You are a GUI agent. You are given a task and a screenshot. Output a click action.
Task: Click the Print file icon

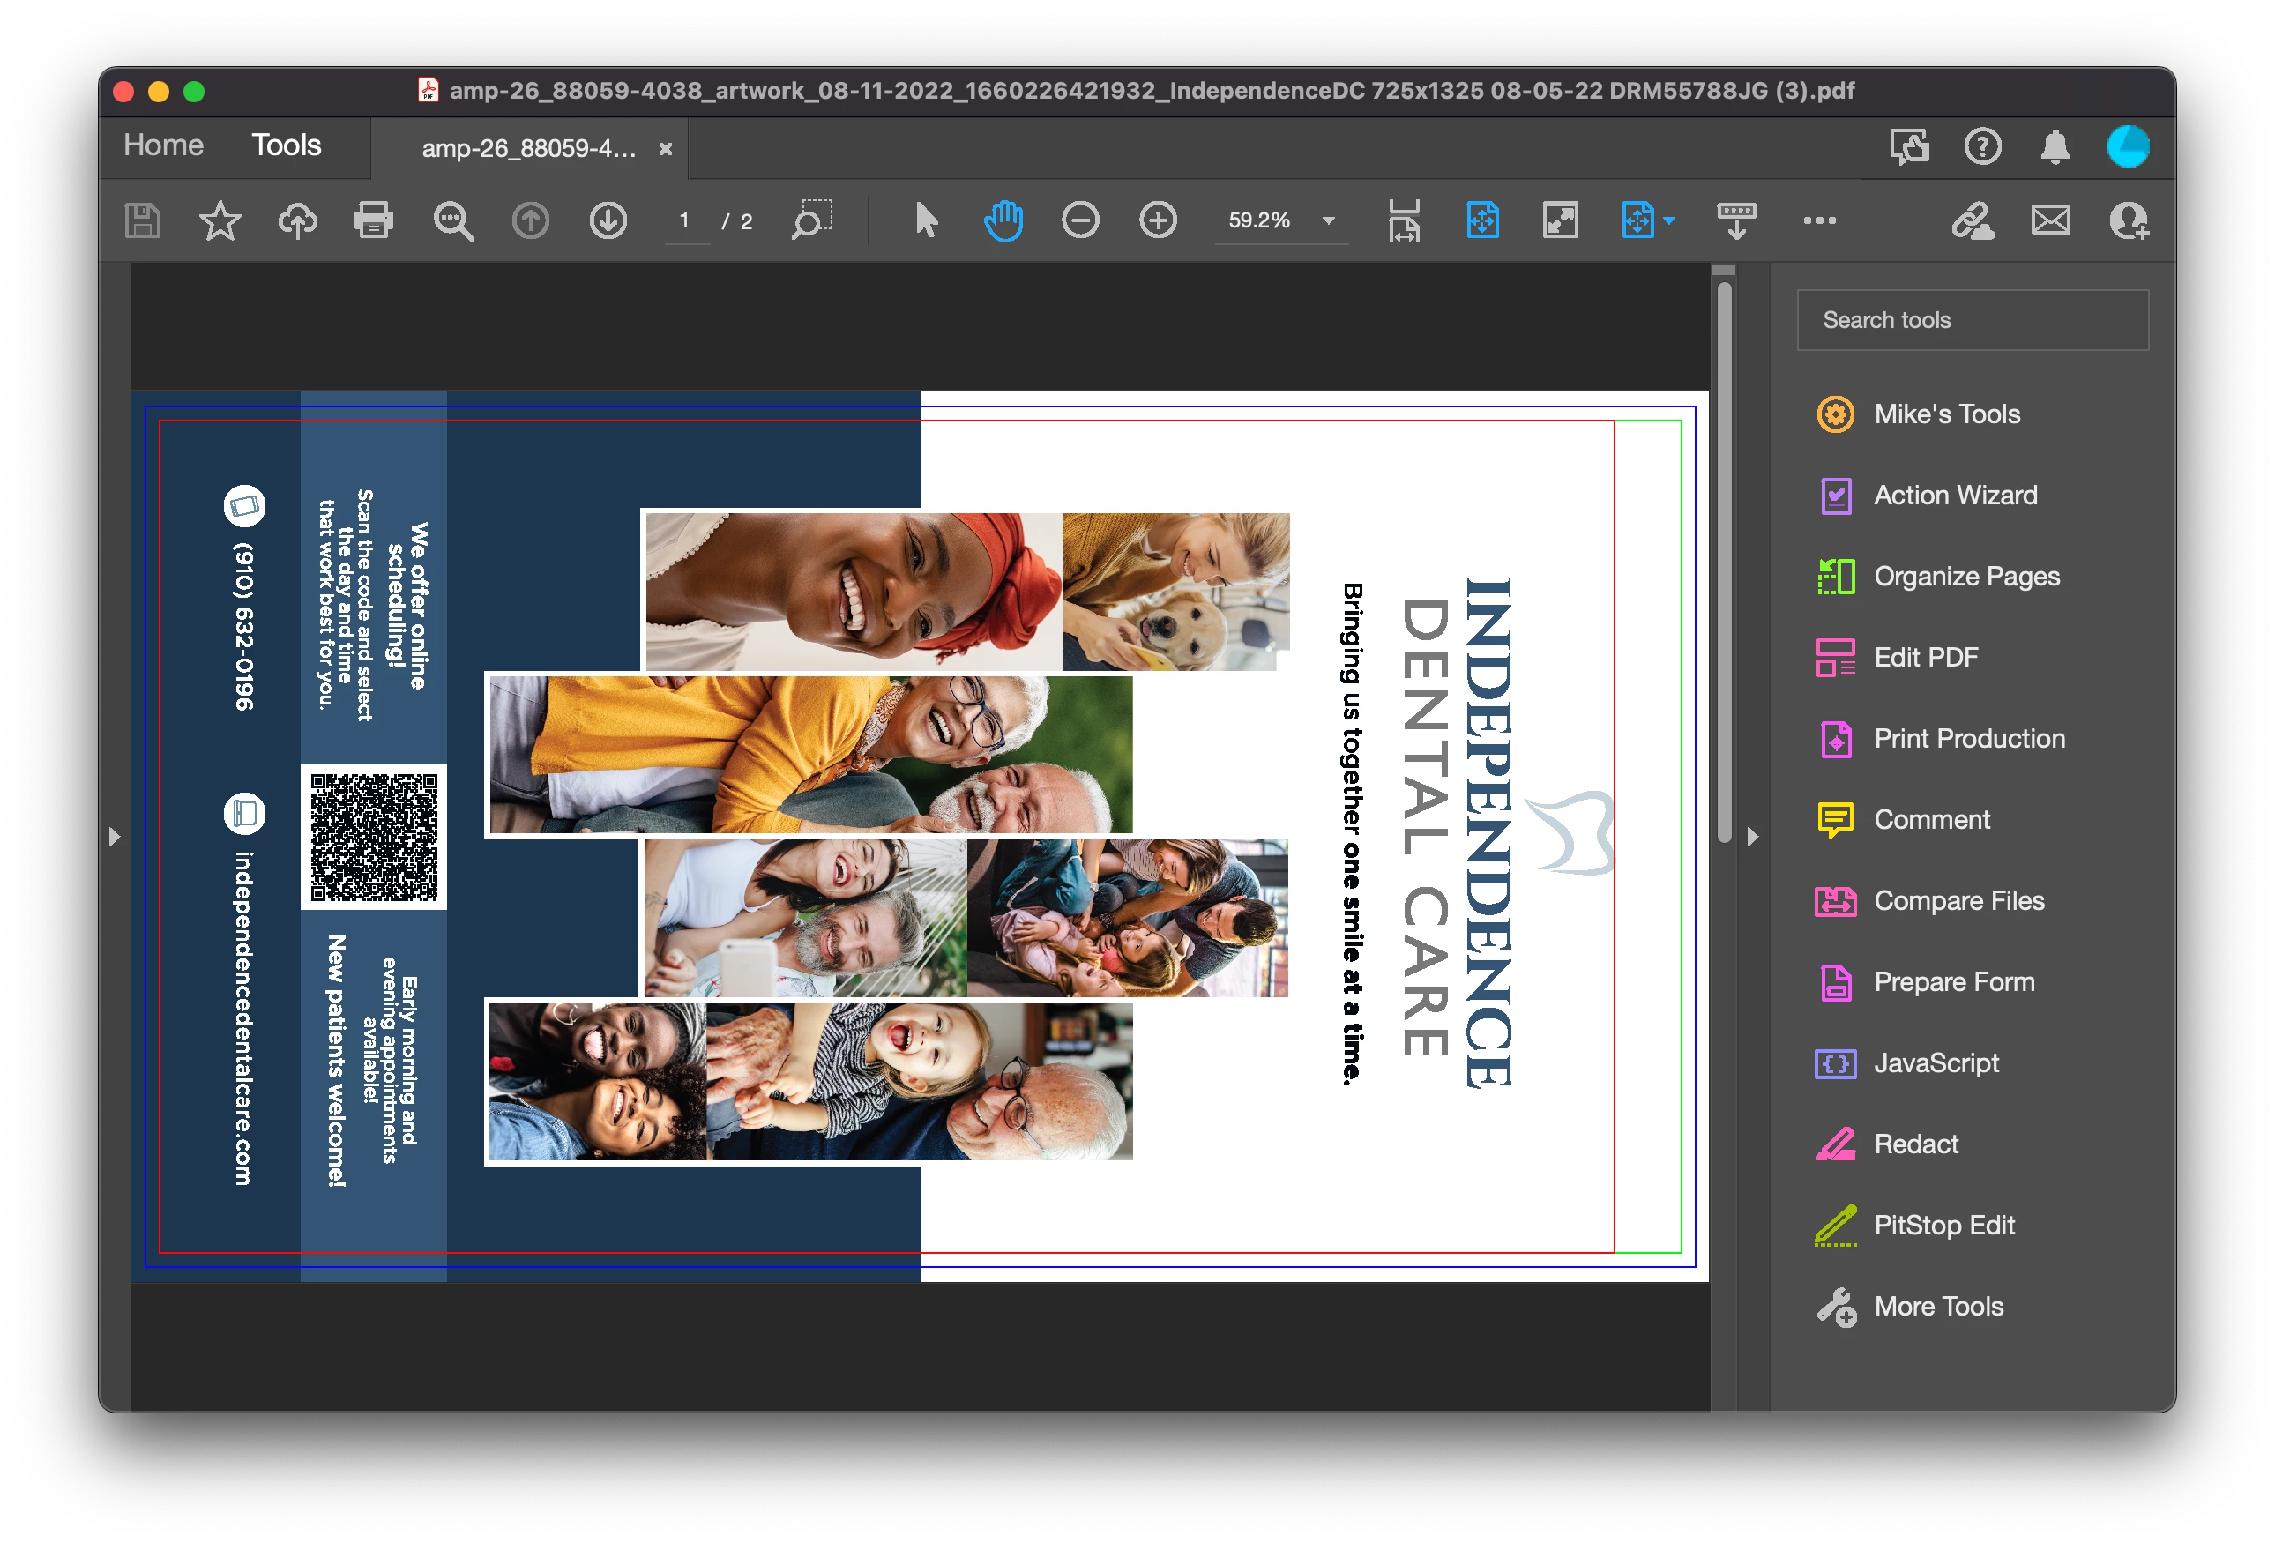click(373, 220)
